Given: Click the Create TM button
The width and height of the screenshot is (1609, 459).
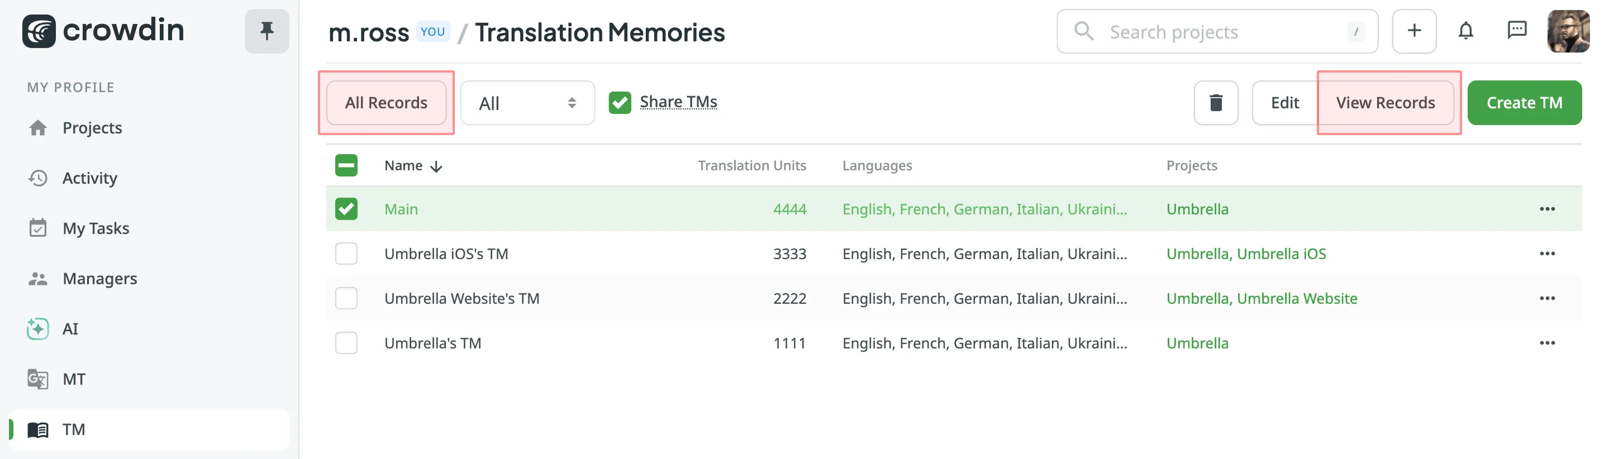Looking at the screenshot, I should (x=1525, y=102).
